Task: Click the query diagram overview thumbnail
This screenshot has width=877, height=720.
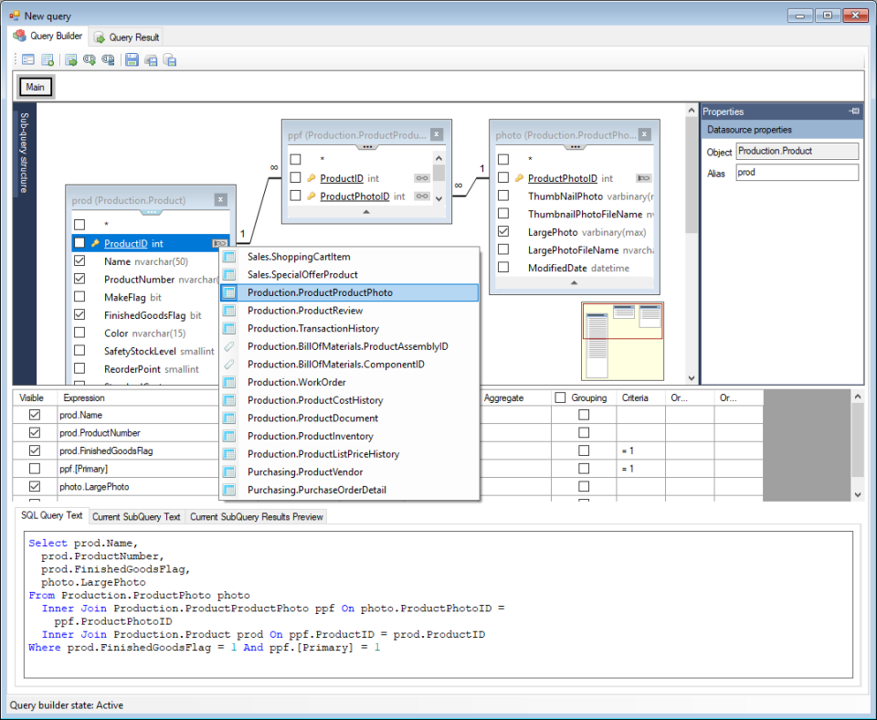Action: (622, 340)
